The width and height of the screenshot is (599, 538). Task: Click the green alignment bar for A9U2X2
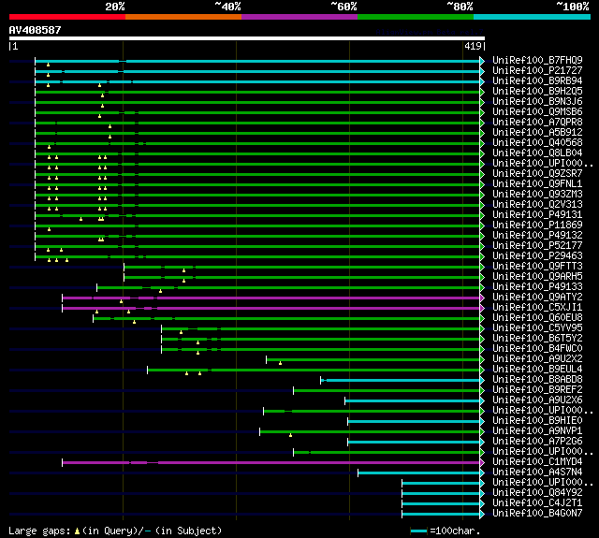coord(373,359)
